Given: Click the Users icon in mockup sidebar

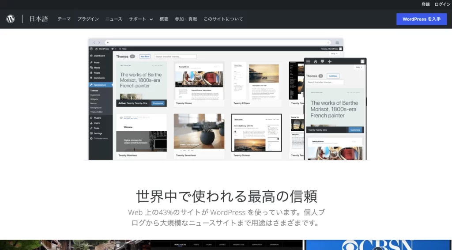Looking at the screenshot, I should pyautogui.click(x=91, y=123).
